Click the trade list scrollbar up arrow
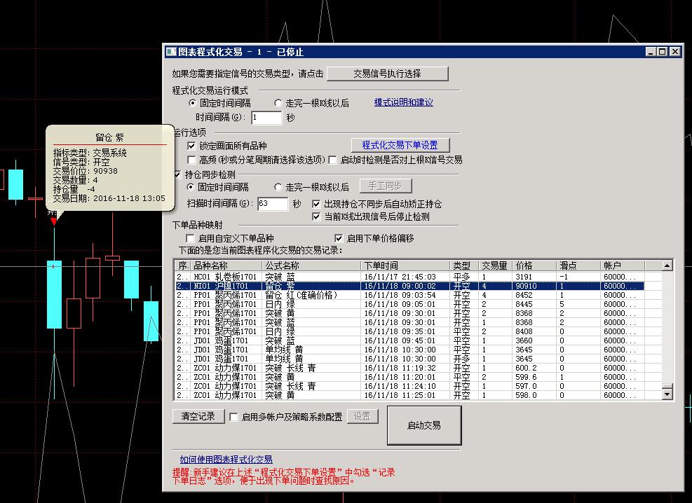The height and width of the screenshot is (503, 692). click(x=667, y=266)
